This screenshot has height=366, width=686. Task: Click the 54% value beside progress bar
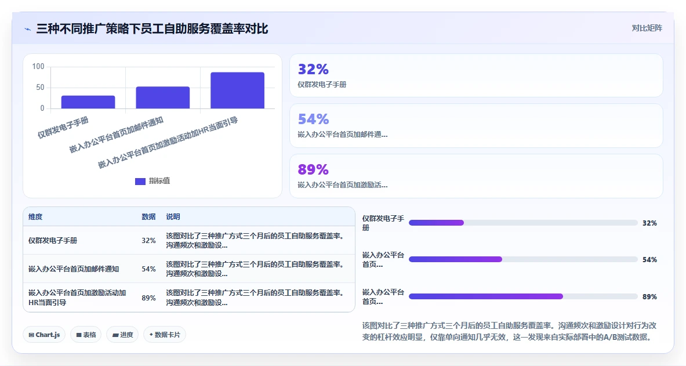coord(649,260)
